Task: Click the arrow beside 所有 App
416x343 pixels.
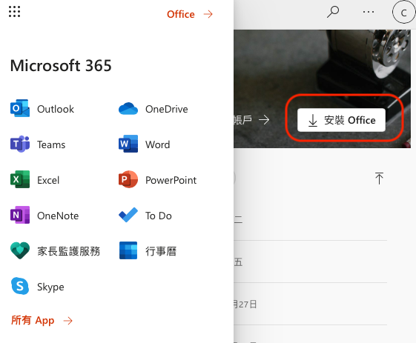Action: (x=68, y=321)
